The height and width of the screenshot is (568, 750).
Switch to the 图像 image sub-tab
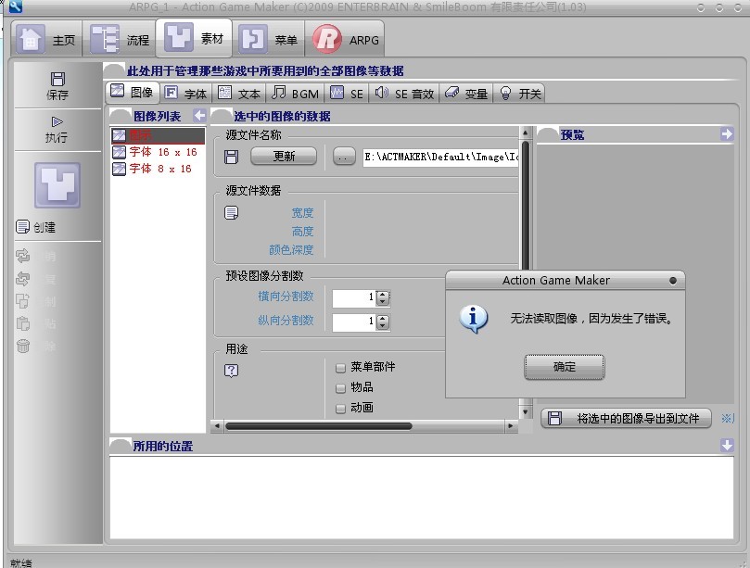[x=133, y=92]
